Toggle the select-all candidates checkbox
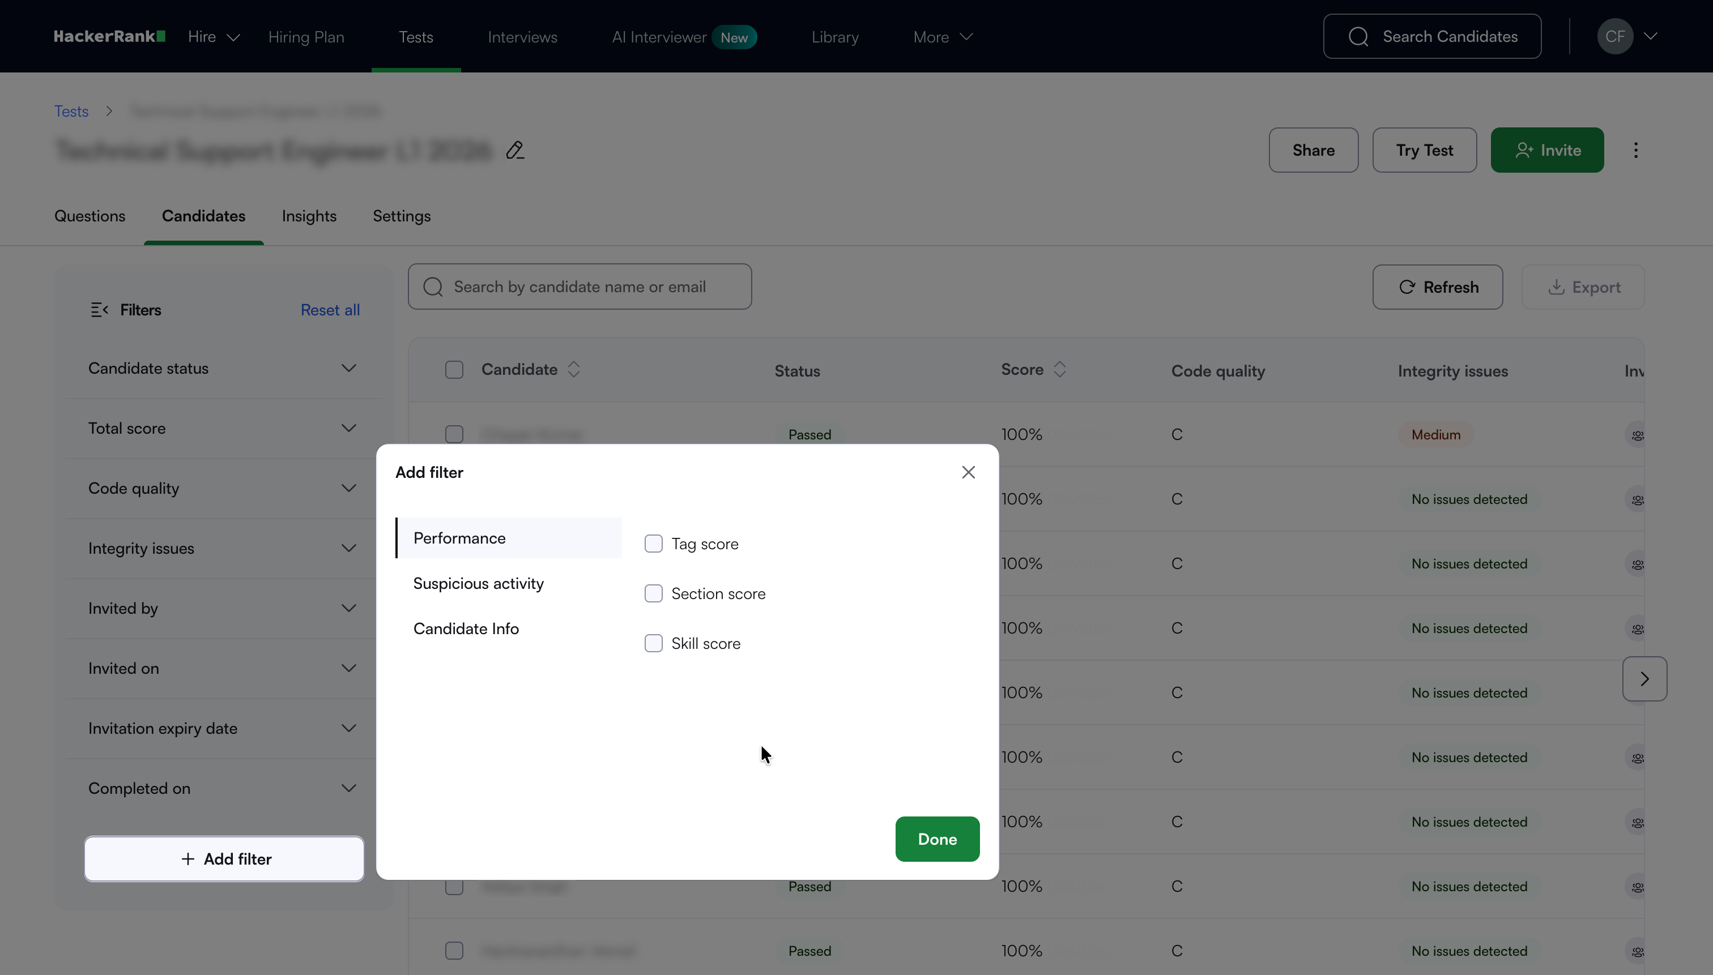 pos(454,370)
